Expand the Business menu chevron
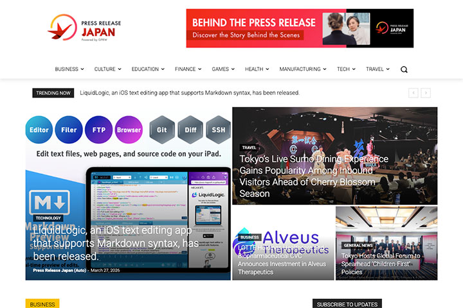This screenshot has width=463, height=308. tap(82, 69)
